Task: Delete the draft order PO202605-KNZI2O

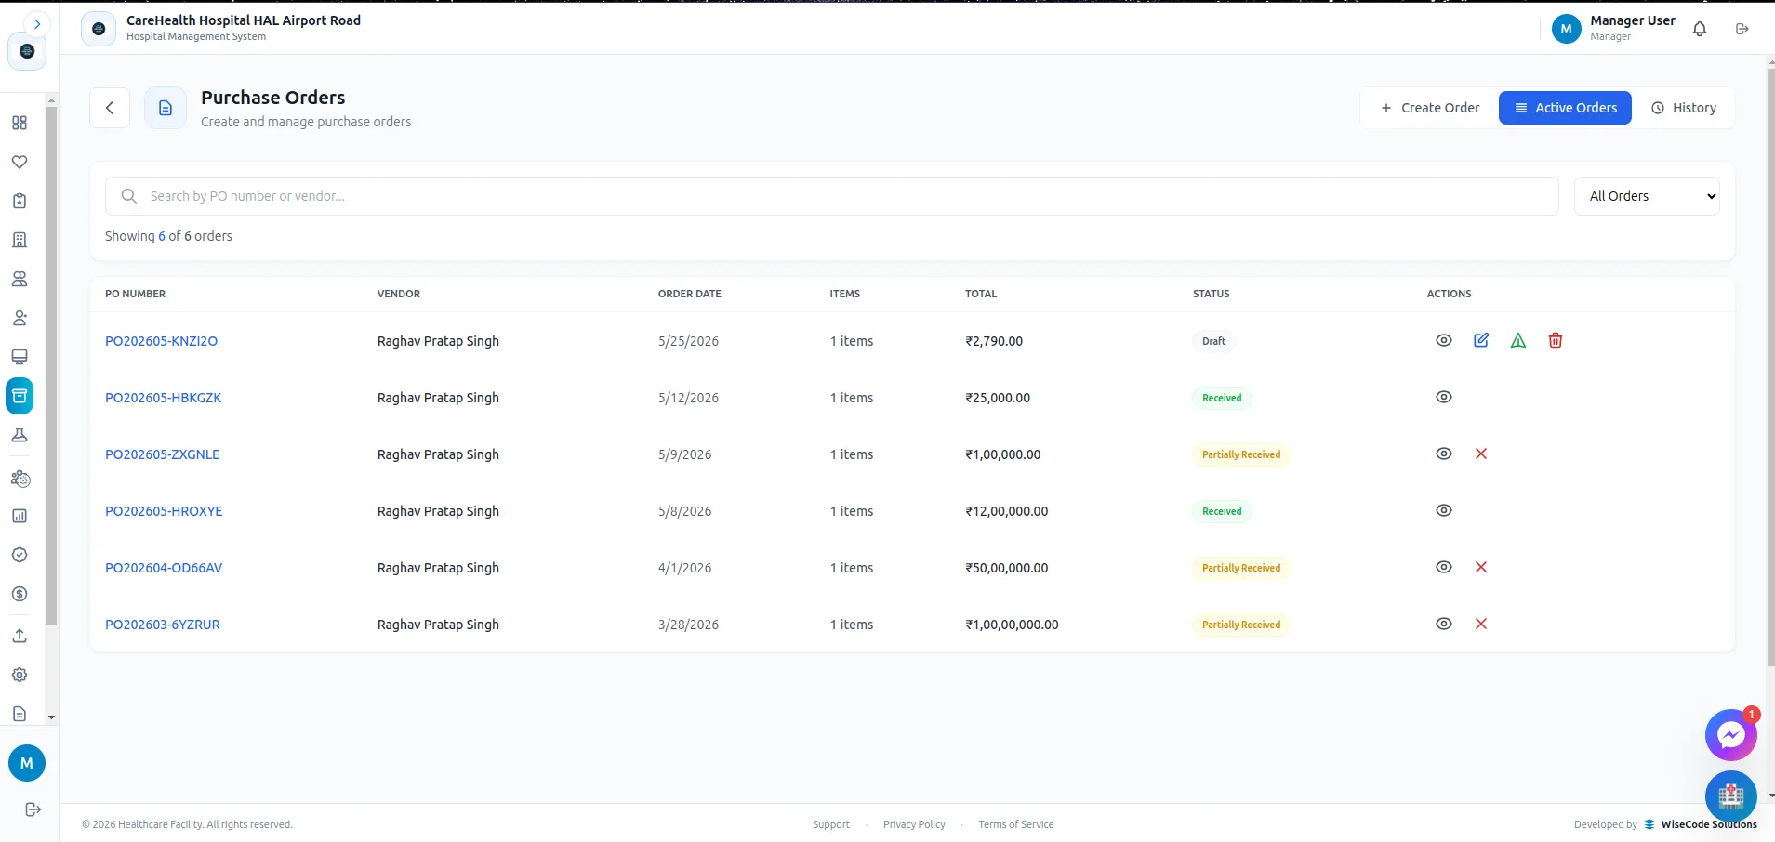Action: 1556,340
